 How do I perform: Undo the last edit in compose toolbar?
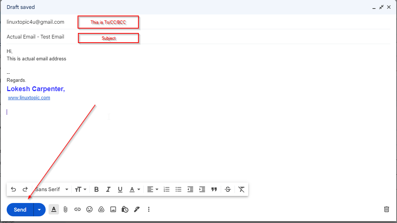click(x=13, y=189)
